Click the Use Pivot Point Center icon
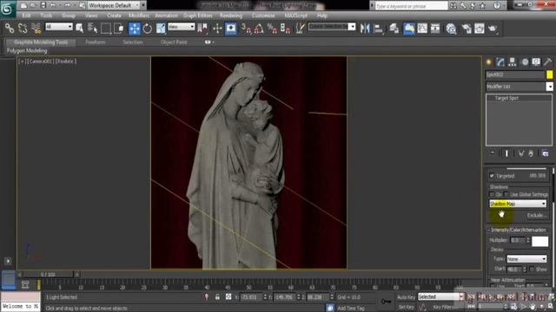Screen dimensions: 556x312 202,29
